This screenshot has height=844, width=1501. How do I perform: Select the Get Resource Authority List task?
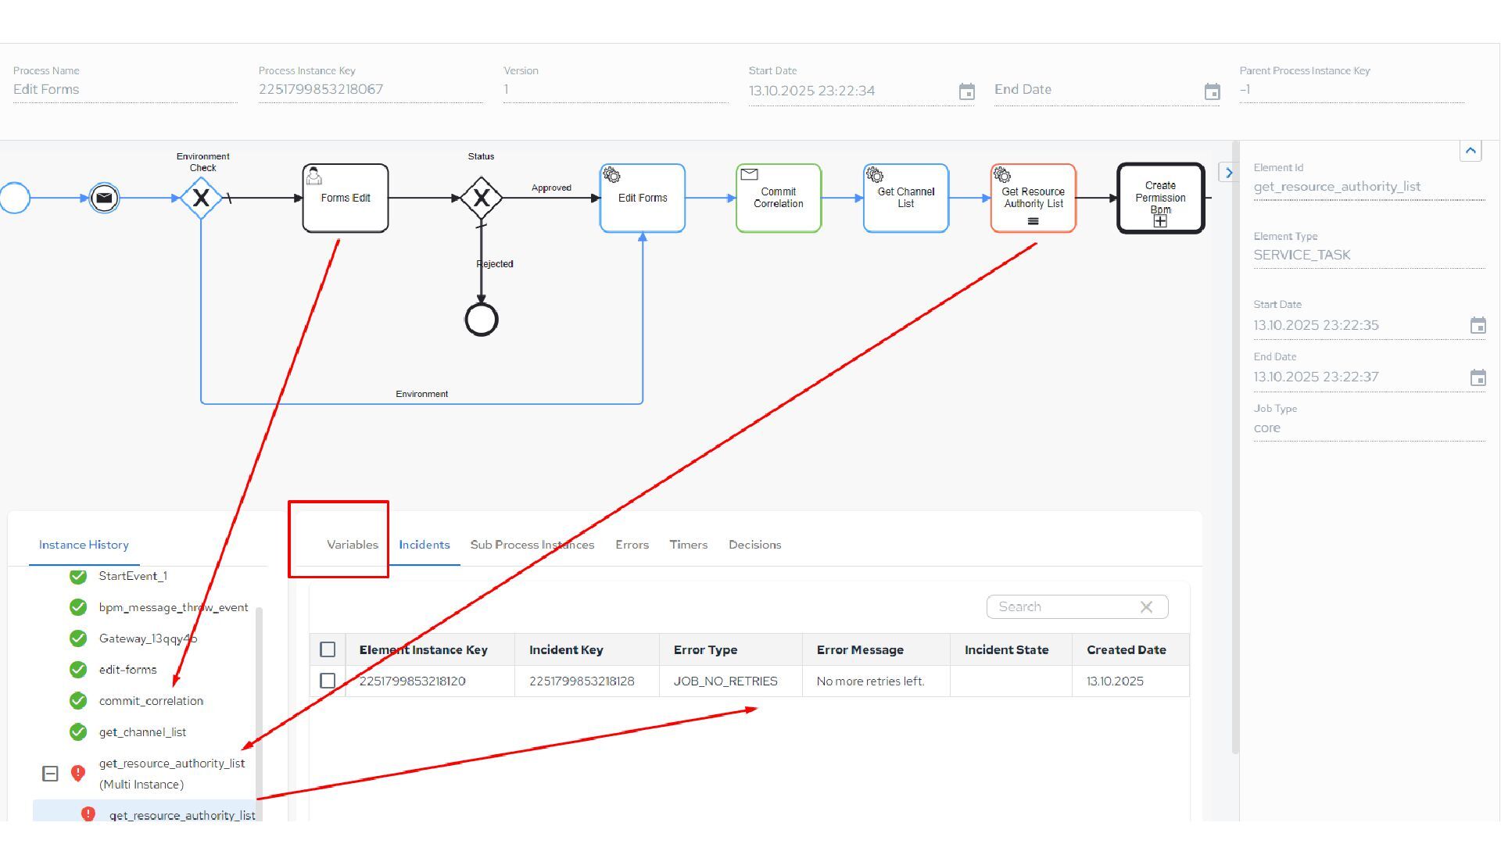(x=1033, y=198)
